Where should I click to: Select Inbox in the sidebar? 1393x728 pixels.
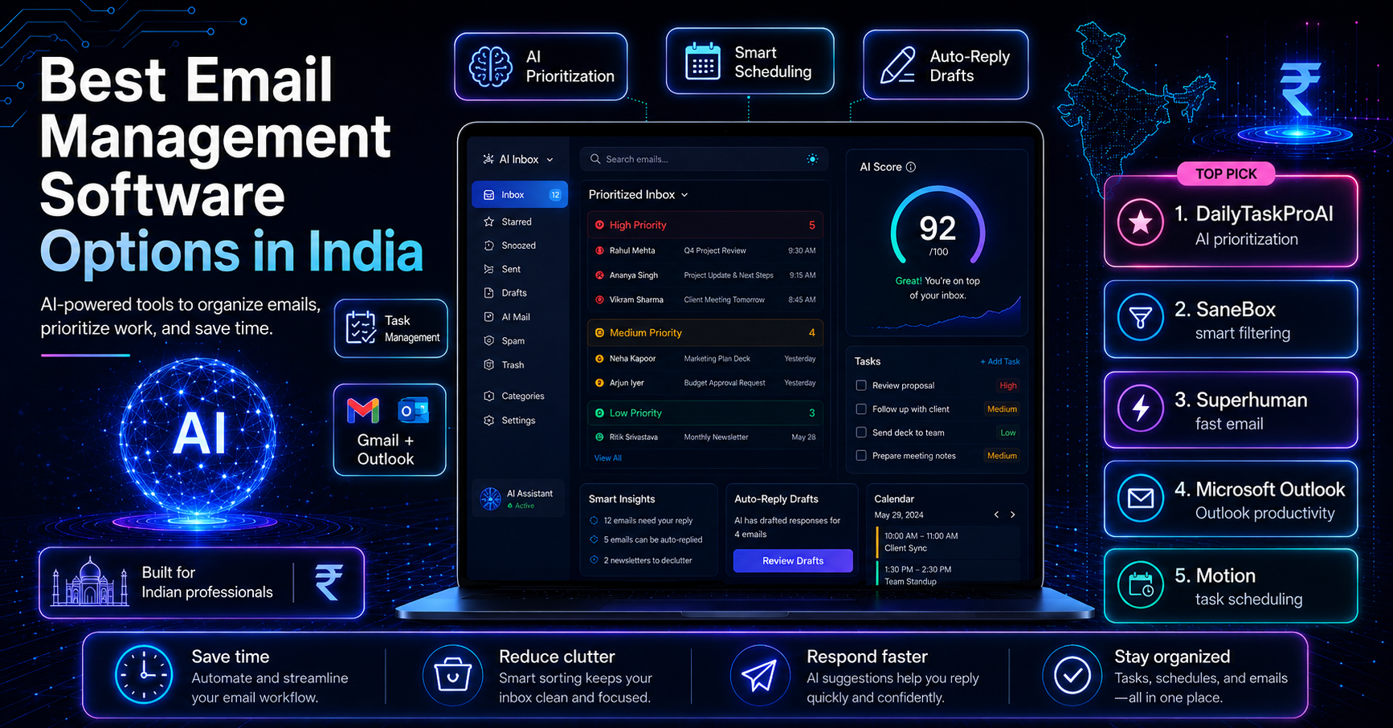point(520,195)
